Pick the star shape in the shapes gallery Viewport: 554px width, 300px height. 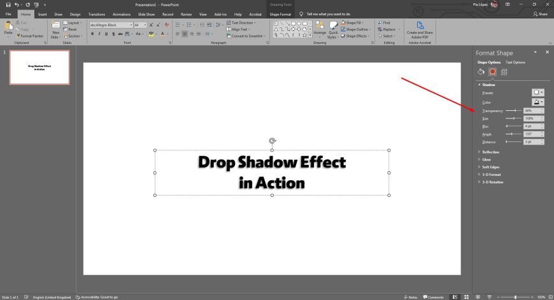(304, 35)
